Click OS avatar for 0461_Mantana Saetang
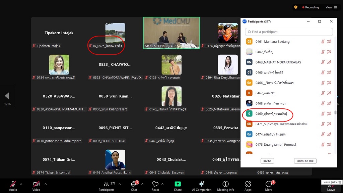Screen dimensions: 343x193 (249, 41)
